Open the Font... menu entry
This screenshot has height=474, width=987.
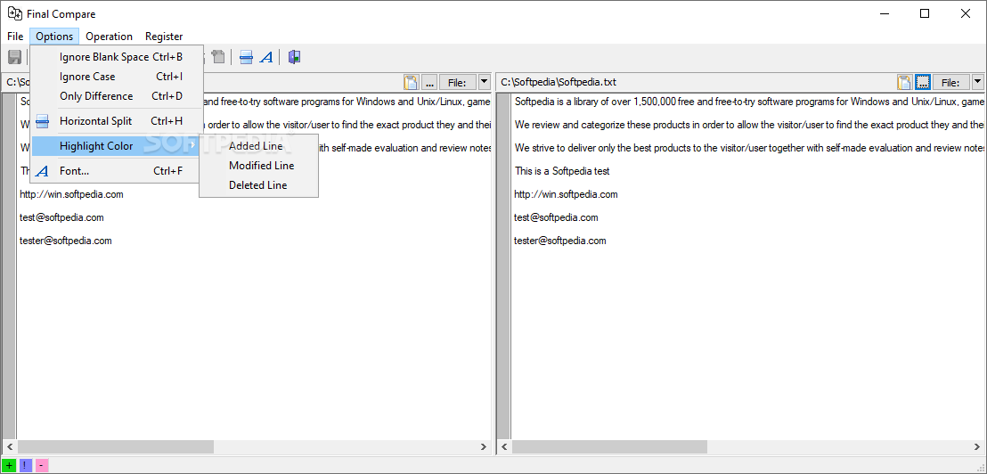coord(117,170)
